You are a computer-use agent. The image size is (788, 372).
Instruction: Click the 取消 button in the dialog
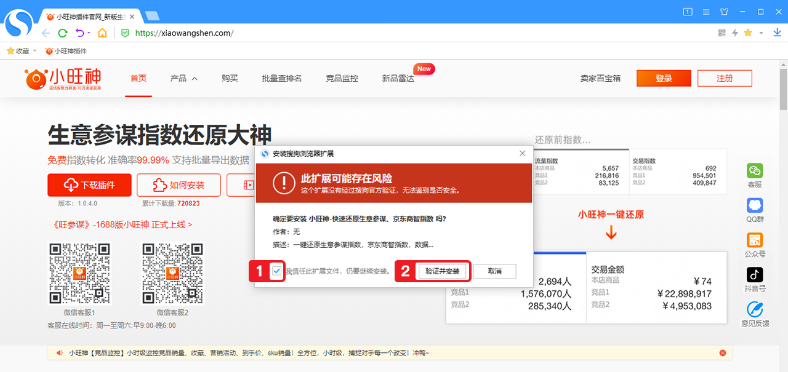[494, 271]
